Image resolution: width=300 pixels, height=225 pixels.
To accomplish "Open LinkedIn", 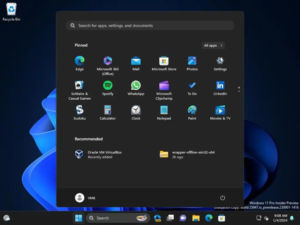I will point(220,88).
